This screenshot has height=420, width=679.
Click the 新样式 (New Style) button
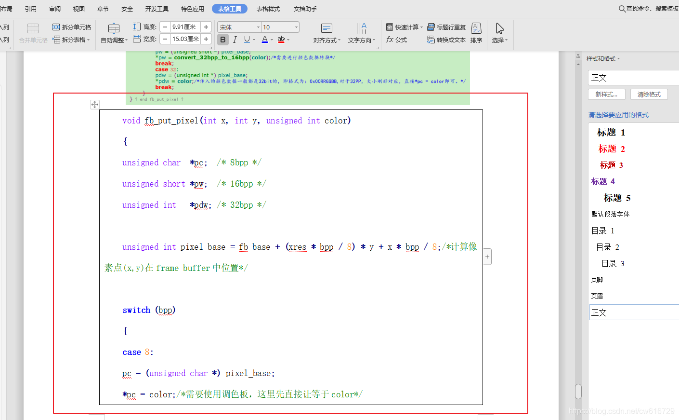607,94
